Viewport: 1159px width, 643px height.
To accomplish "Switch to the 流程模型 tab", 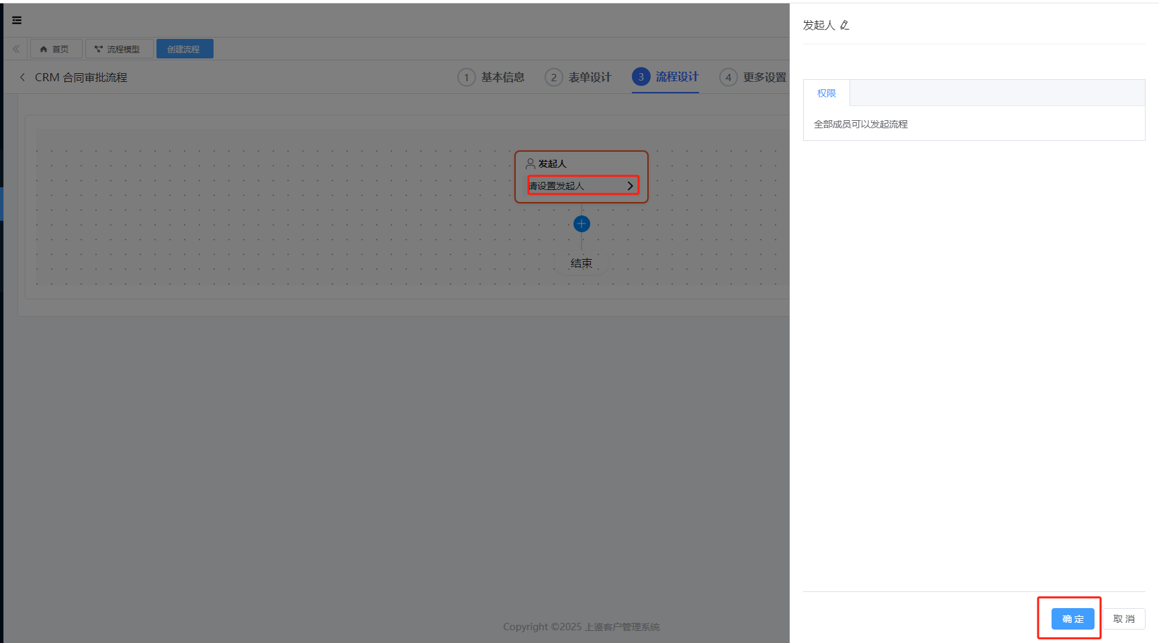I will pyautogui.click(x=118, y=49).
